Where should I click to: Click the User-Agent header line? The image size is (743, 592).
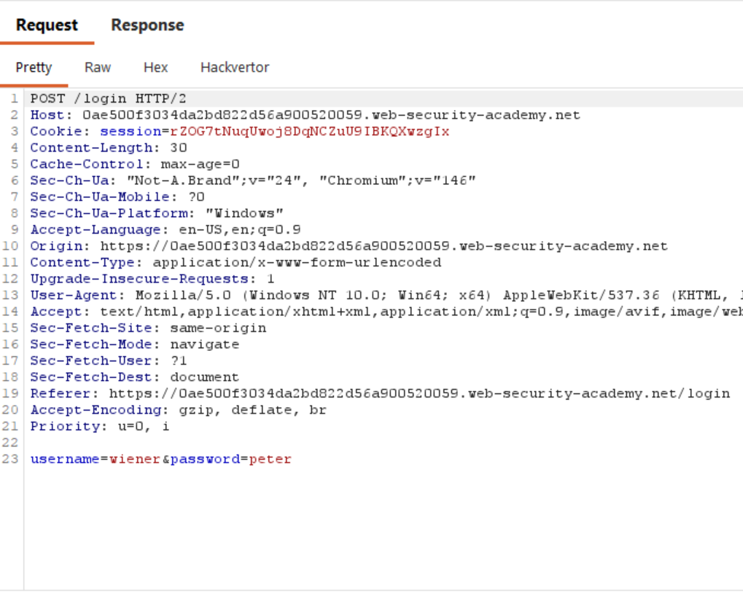[x=386, y=296]
